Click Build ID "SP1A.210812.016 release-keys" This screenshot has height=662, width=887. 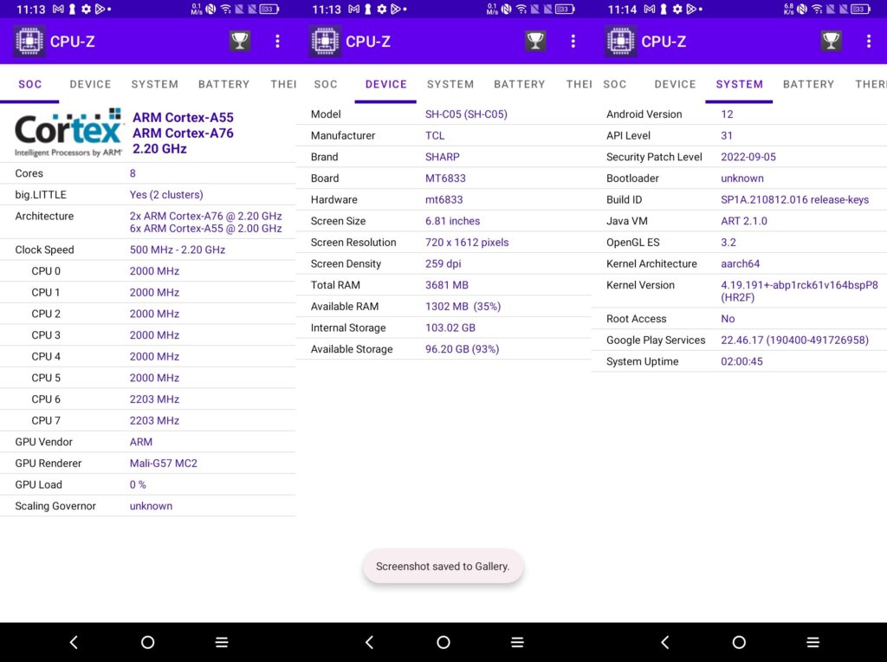(795, 199)
